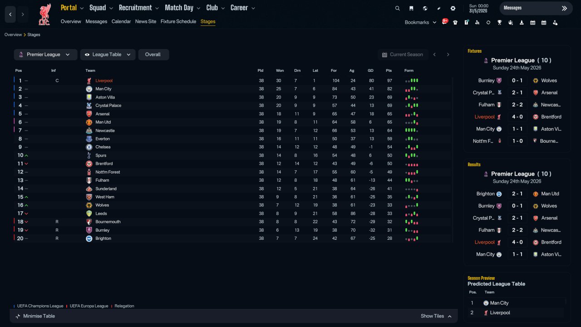Click Brighton 2 - 1 Man Utd result
581x327 pixels.
pos(517,194)
